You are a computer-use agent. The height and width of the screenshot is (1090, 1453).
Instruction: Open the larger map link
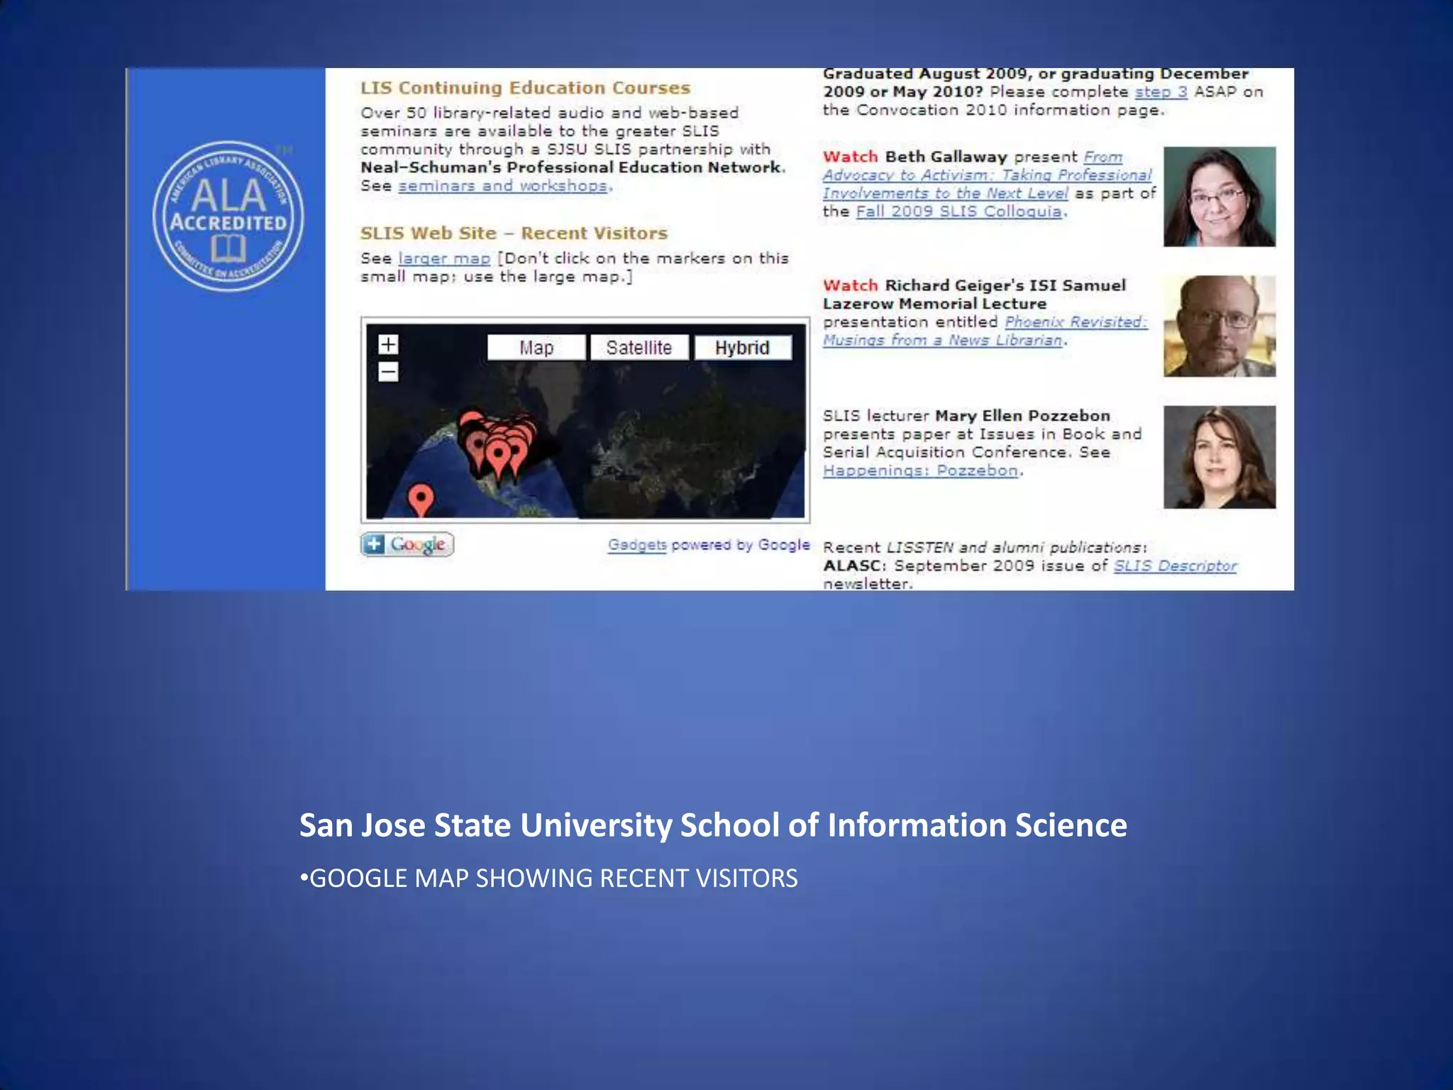(444, 258)
